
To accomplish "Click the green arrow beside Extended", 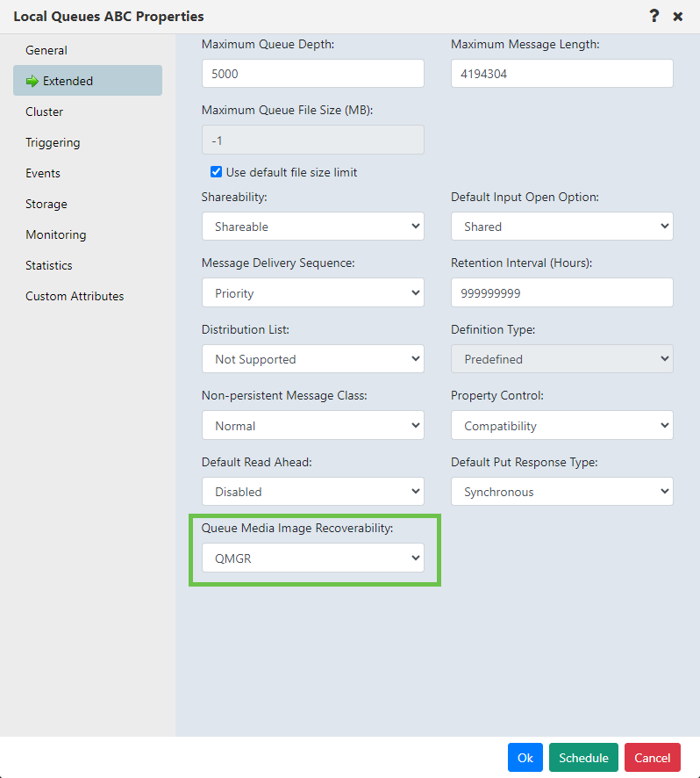I will [32, 81].
